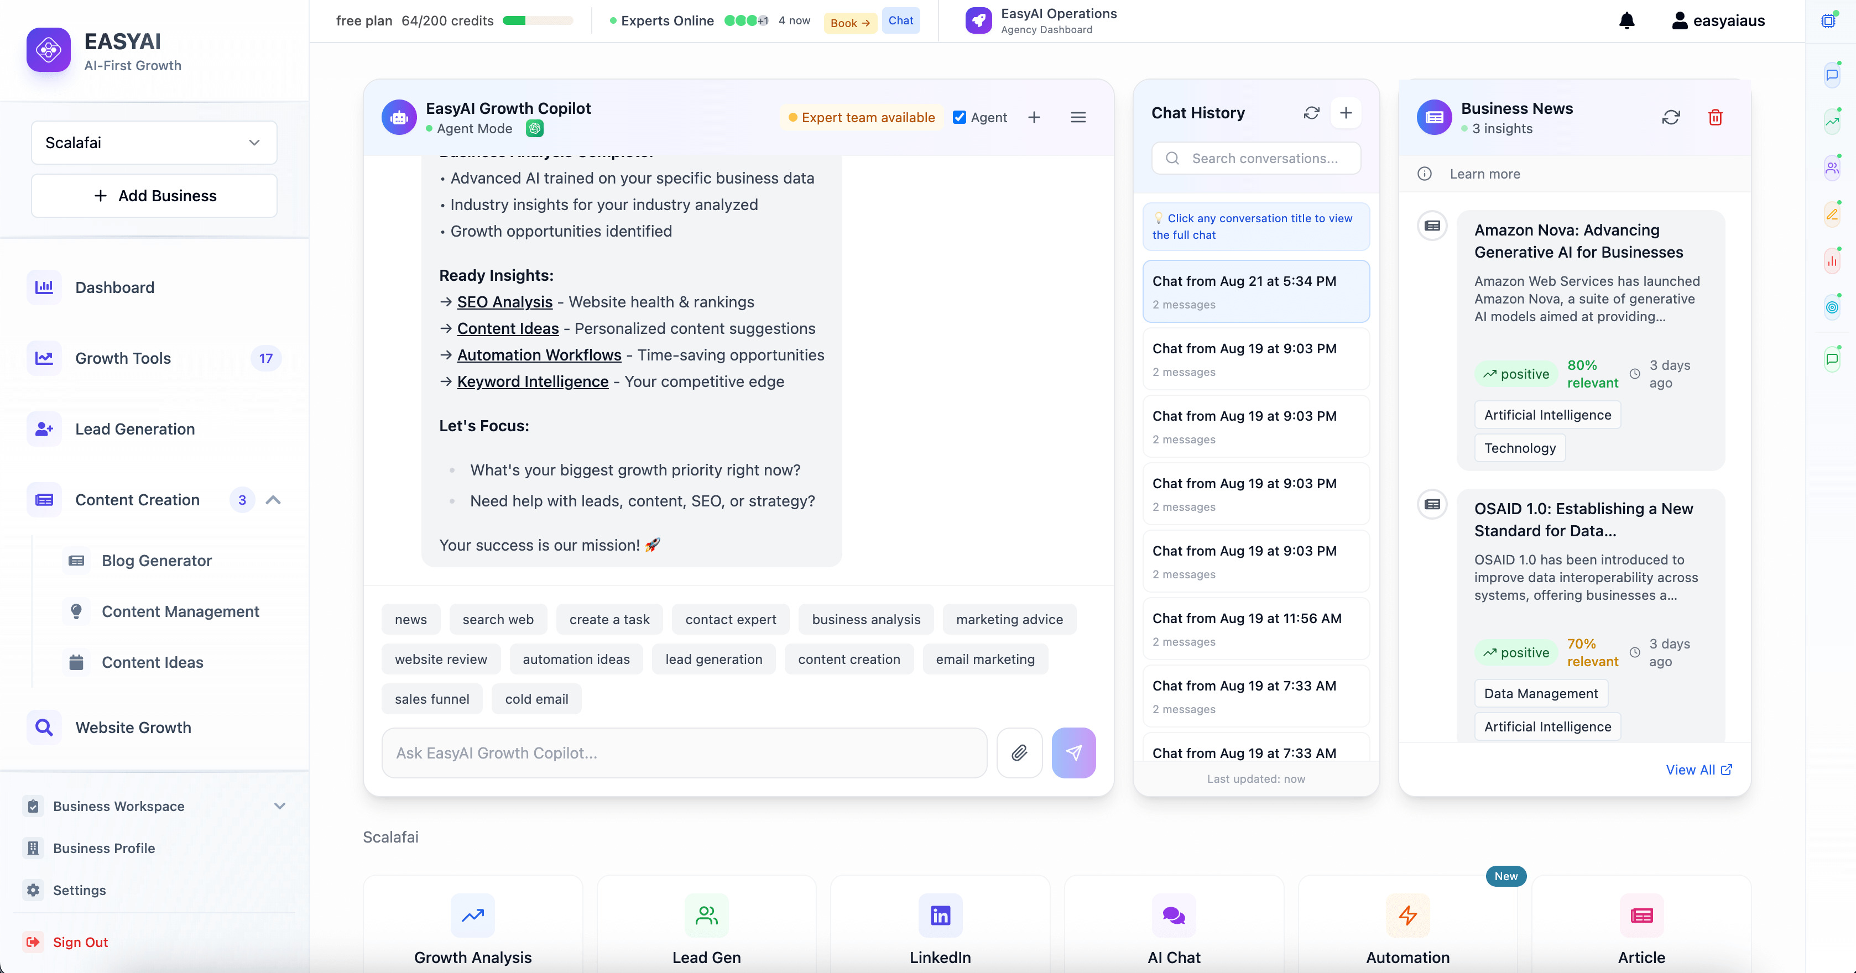Click the Search conversations field
The image size is (1856, 973).
point(1256,159)
